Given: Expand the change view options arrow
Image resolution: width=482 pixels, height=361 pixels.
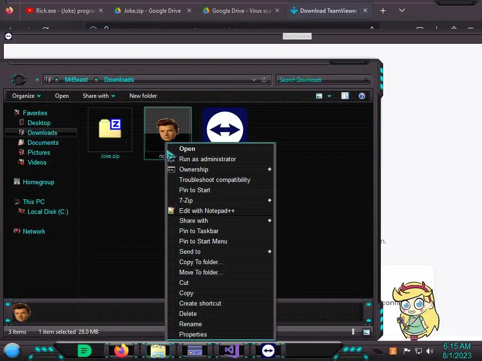Looking at the screenshot, I should click(329, 96).
